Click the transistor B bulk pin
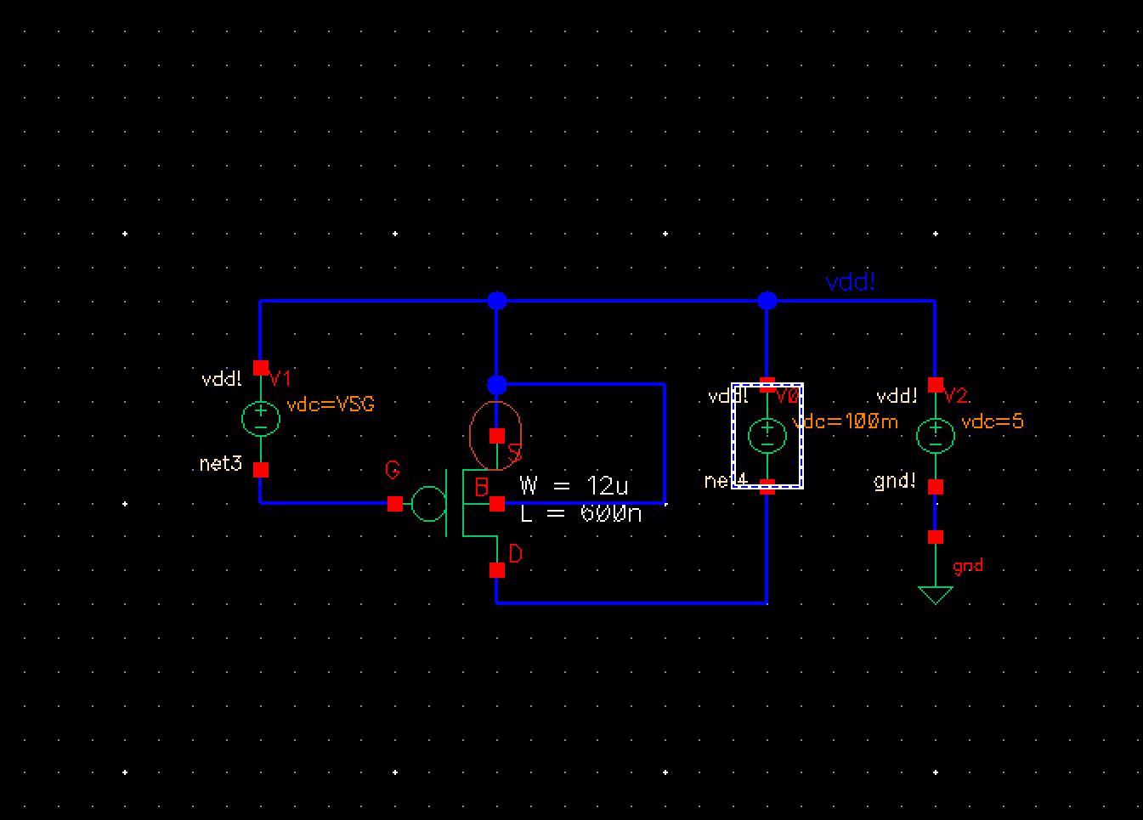1143x820 pixels. point(497,504)
